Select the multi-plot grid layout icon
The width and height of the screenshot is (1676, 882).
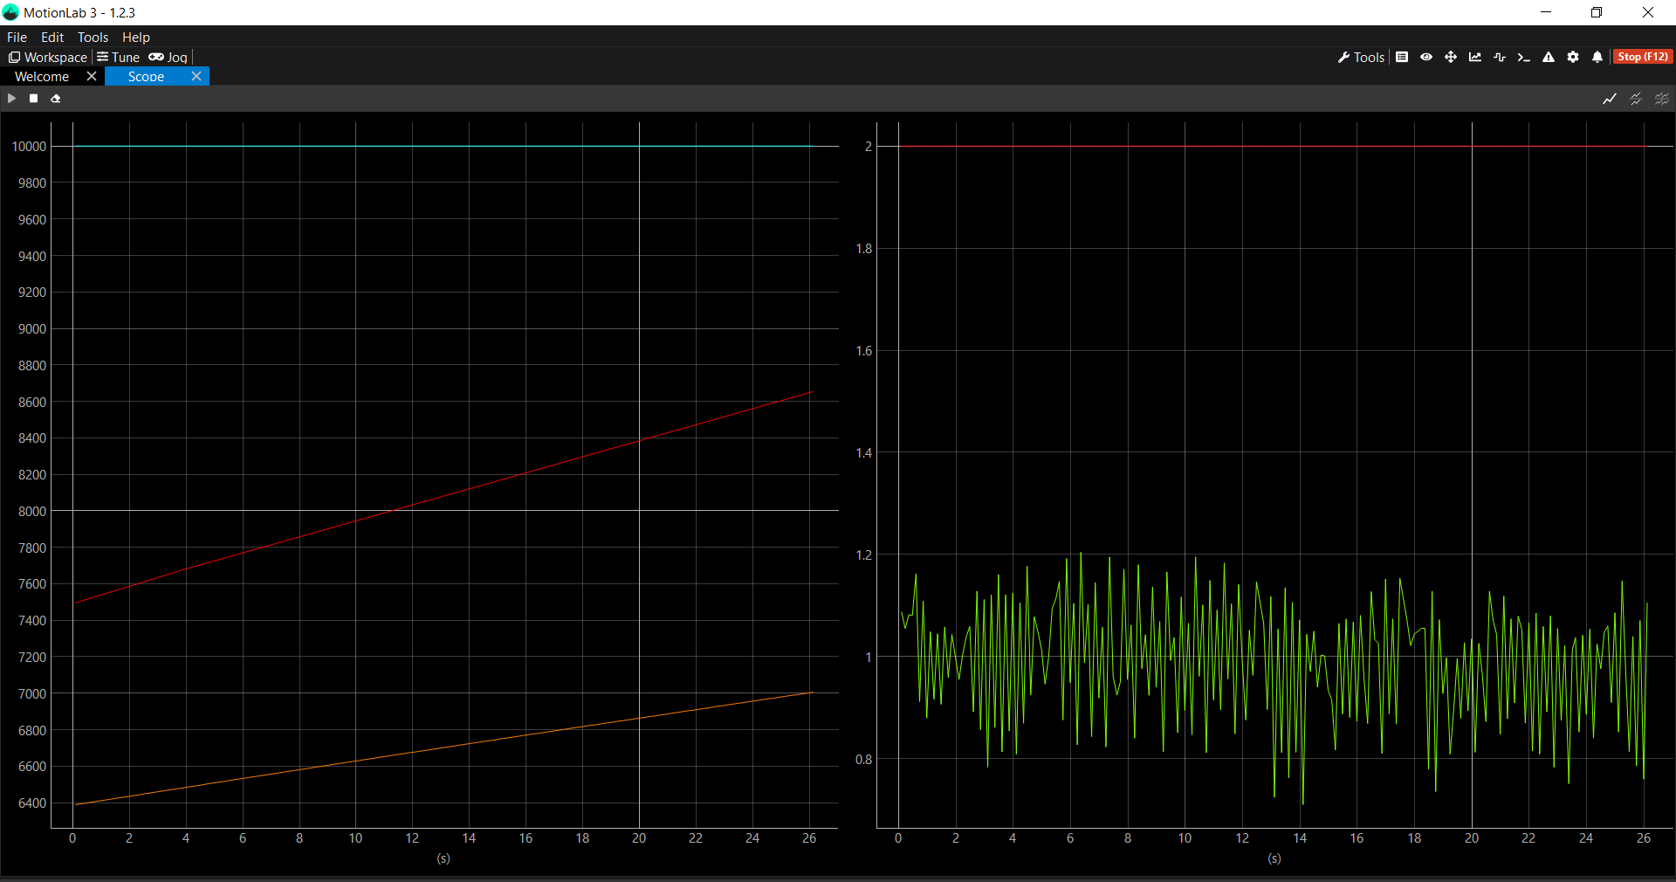pyautogui.click(x=1662, y=99)
